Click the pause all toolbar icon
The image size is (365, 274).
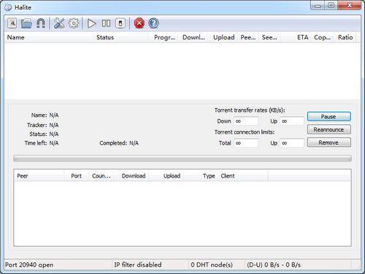click(x=106, y=23)
